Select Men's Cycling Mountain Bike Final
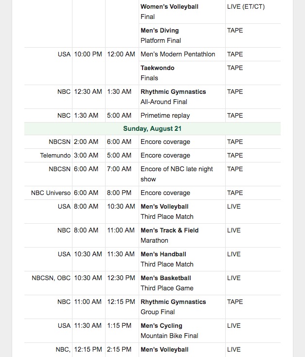The width and height of the screenshot is (305, 357). pyautogui.click(x=169, y=331)
